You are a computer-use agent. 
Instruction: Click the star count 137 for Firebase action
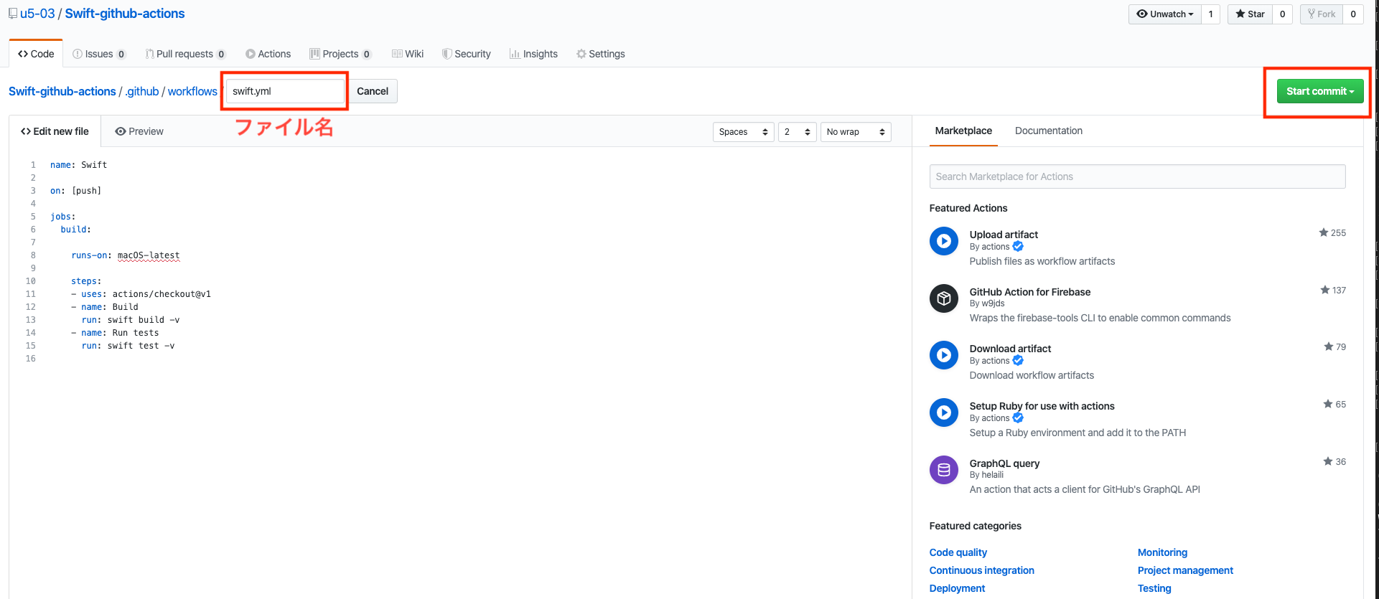(x=1333, y=290)
